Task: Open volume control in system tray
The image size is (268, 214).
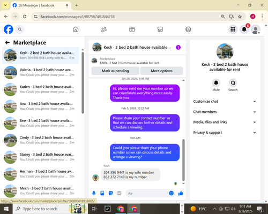Action: click(x=233, y=209)
